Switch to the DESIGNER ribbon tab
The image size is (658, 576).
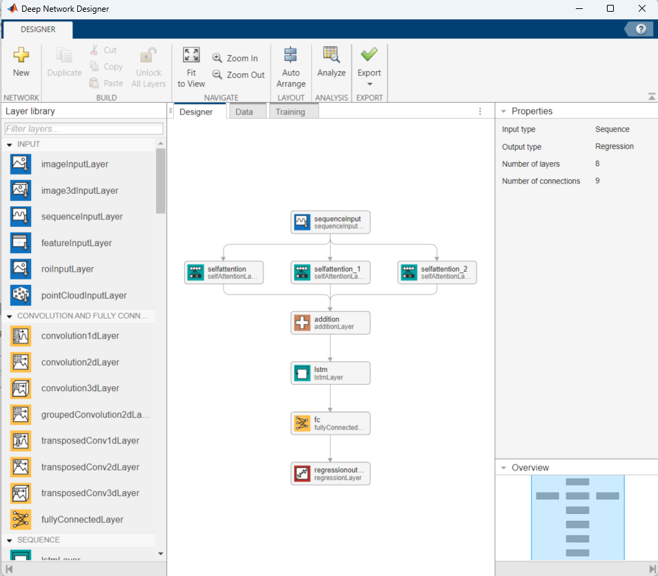38,30
